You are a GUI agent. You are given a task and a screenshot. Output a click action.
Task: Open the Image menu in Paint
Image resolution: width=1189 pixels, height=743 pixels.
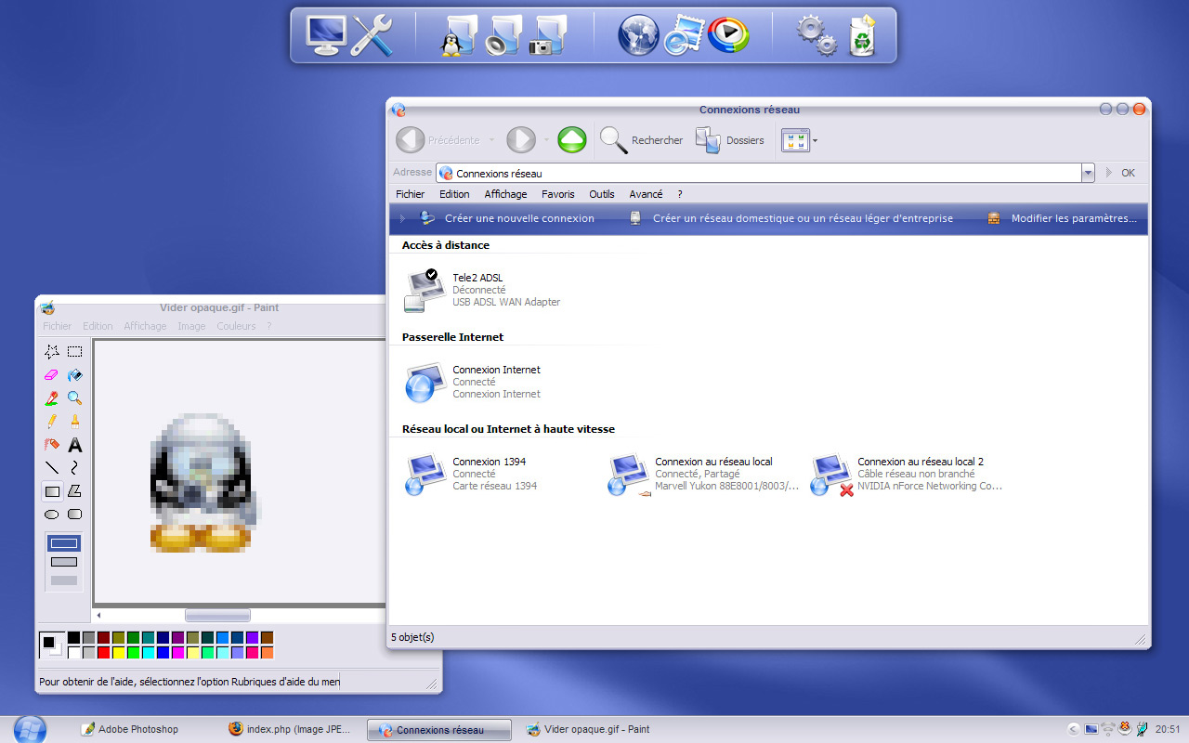191,326
